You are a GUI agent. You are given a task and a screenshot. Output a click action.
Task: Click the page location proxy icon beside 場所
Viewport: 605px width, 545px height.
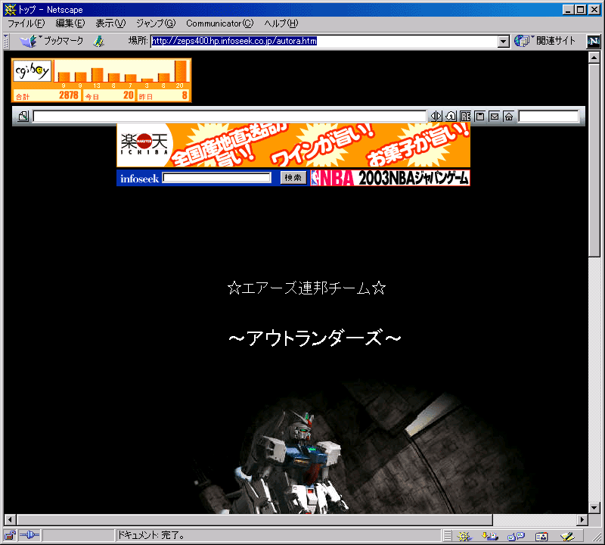coord(99,41)
